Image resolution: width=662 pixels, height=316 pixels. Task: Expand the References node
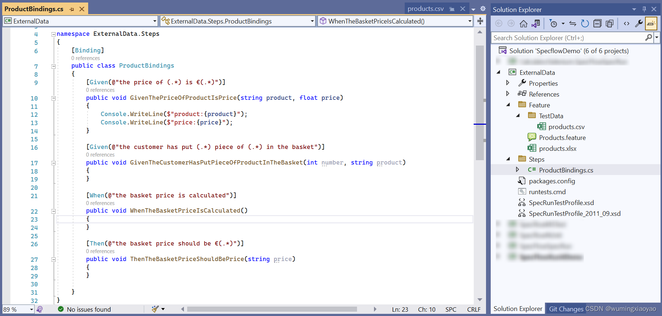[x=508, y=94]
